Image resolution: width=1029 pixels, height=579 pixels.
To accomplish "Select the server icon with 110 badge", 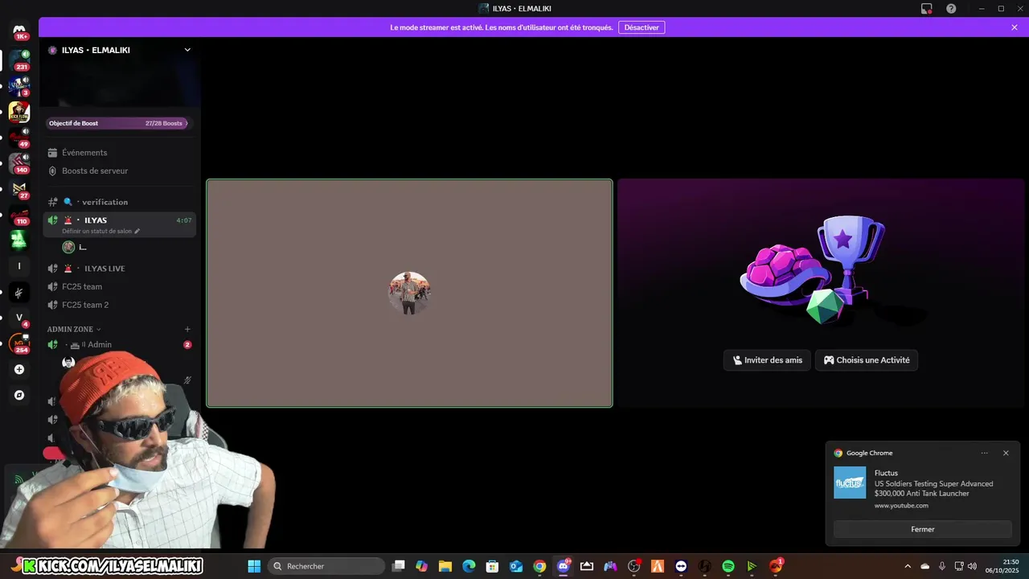I will pos(19,214).
